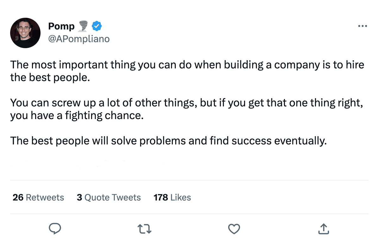Click the line starting "The most important thing"
The height and width of the screenshot is (242, 378).
(x=187, y=65)
